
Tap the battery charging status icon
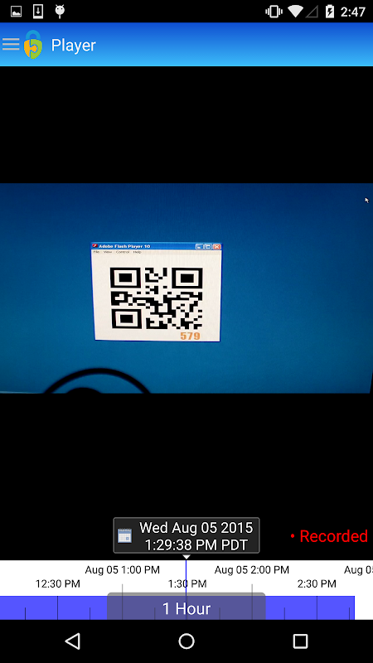coord(330,12)
